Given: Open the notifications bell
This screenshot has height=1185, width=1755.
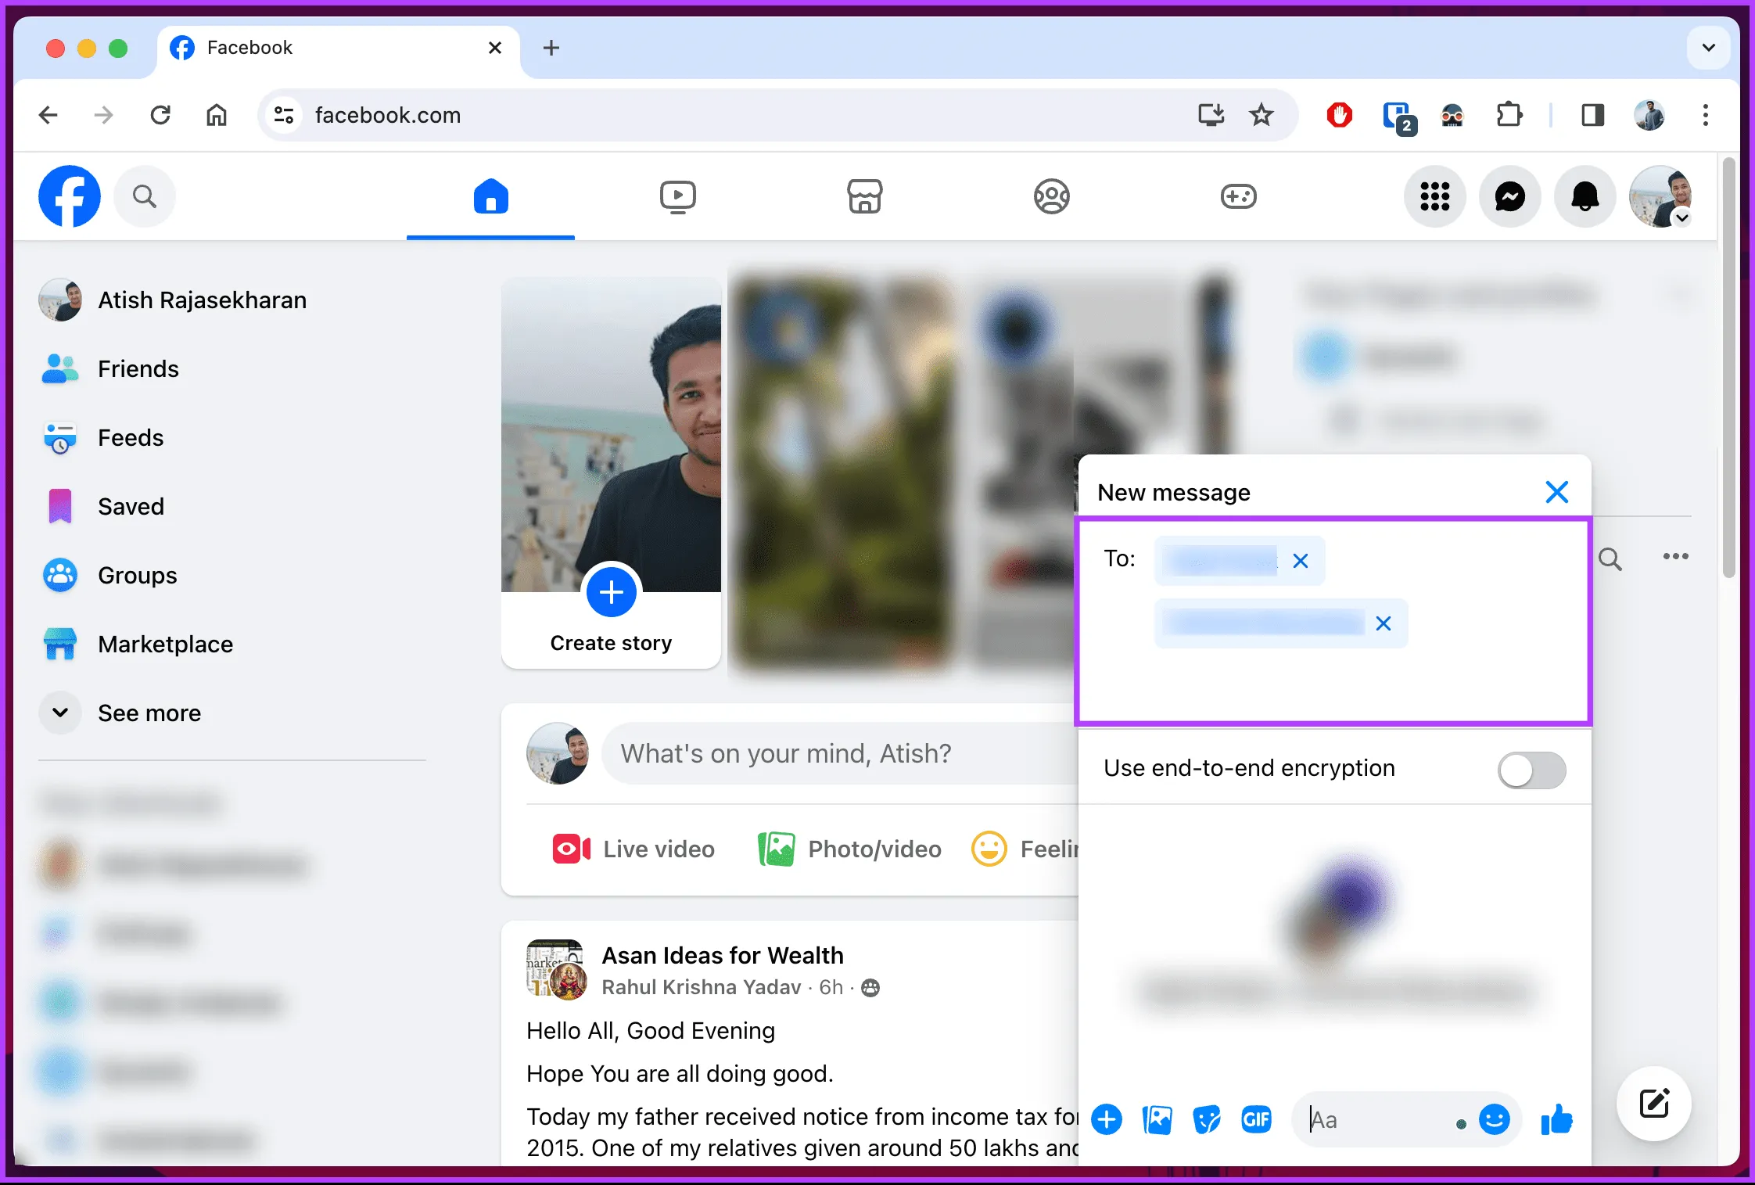Looking at the screenshot, I should click(1585, 196).
